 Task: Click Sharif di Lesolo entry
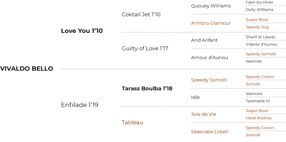[x=260, y=37]
